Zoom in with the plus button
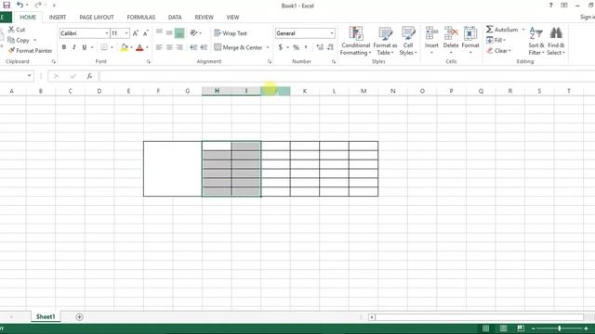This screenshot has width=595, height=334. [587, 328]
